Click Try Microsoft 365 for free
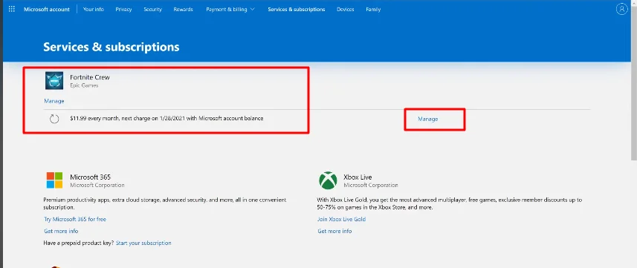 coord(75,219)
